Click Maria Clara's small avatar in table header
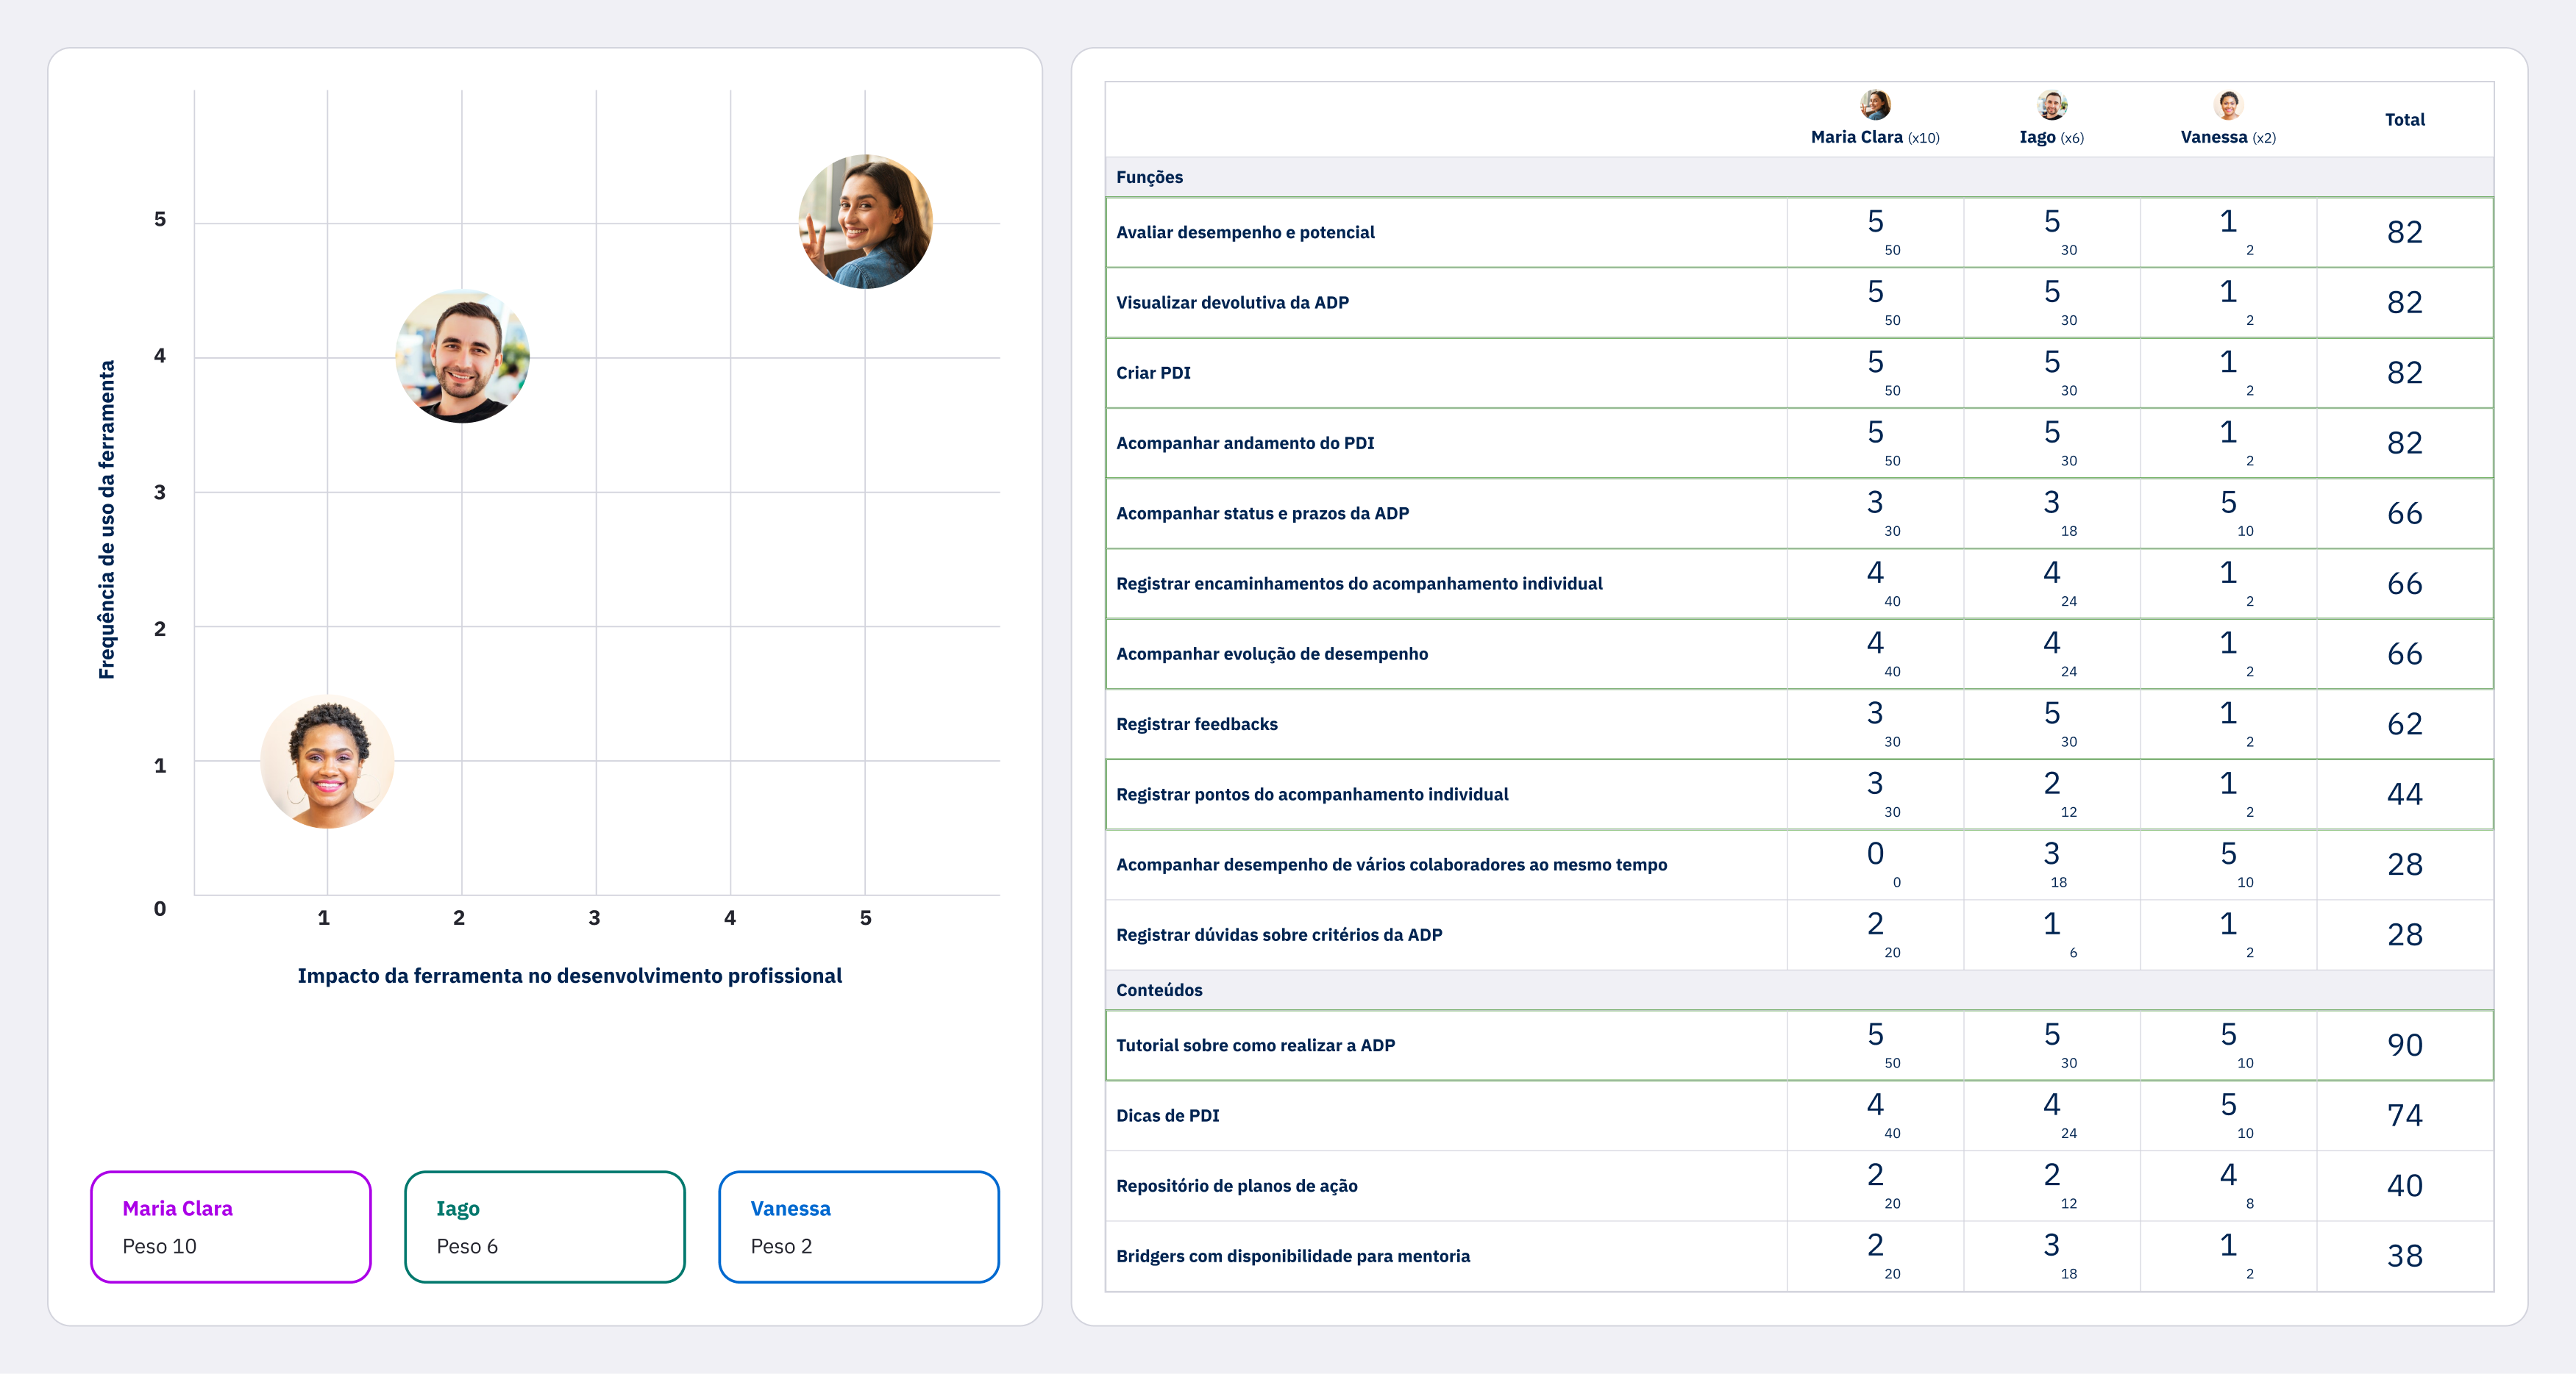The image size is (2576, 1374). click(x=1875, y=105)
